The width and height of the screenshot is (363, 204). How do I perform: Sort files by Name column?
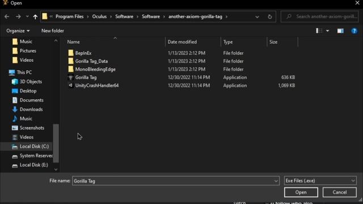coord(73,42)
